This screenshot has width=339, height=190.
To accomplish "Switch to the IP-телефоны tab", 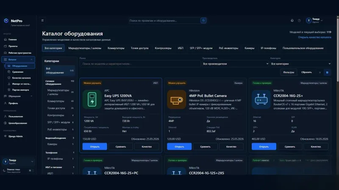I will point(268,48).
